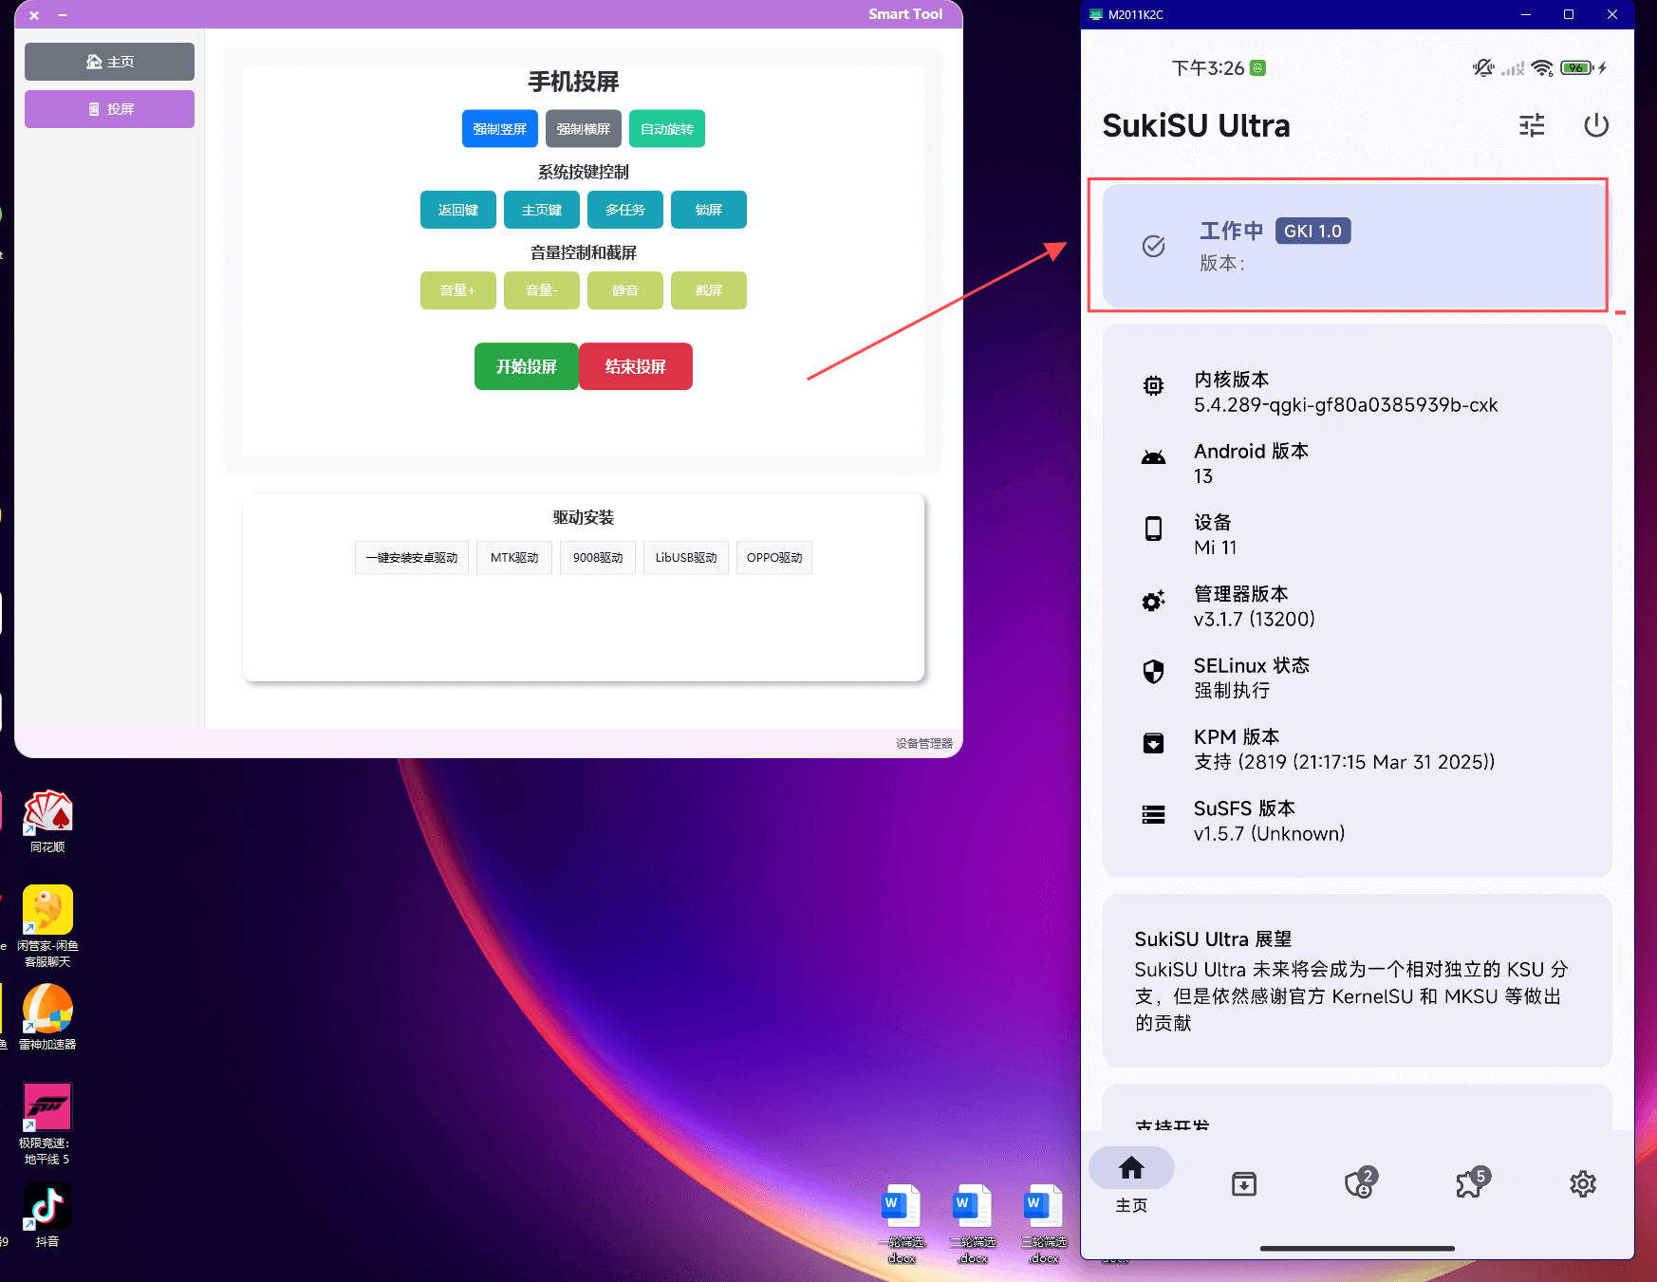Open 雷神加速器 desktop icon

(x=47, y=1008)
